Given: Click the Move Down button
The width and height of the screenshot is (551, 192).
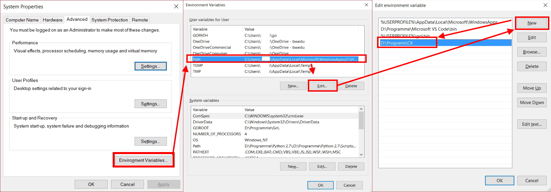Looking at the screenshot, I should click(x=532, y=103).
